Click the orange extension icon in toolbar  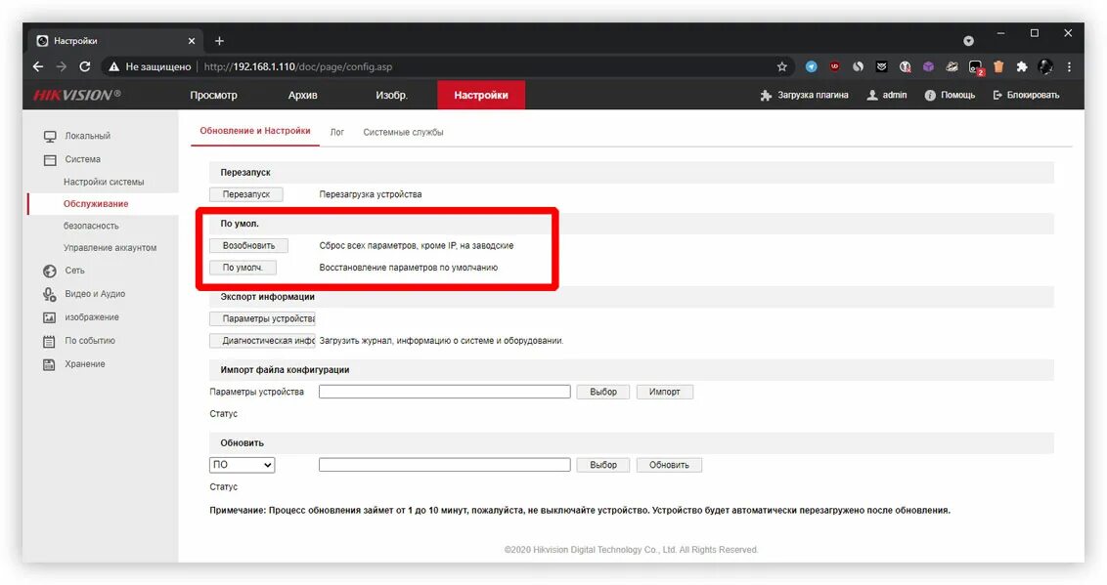[998, 66]
